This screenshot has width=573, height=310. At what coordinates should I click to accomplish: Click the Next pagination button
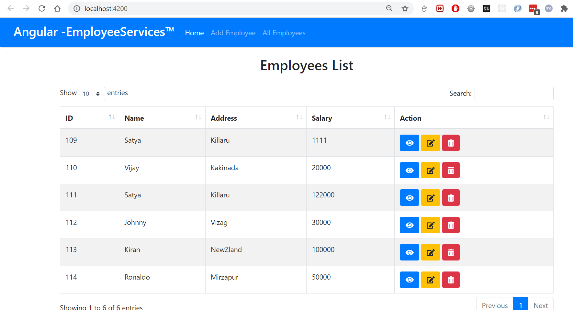pos(540,305)
